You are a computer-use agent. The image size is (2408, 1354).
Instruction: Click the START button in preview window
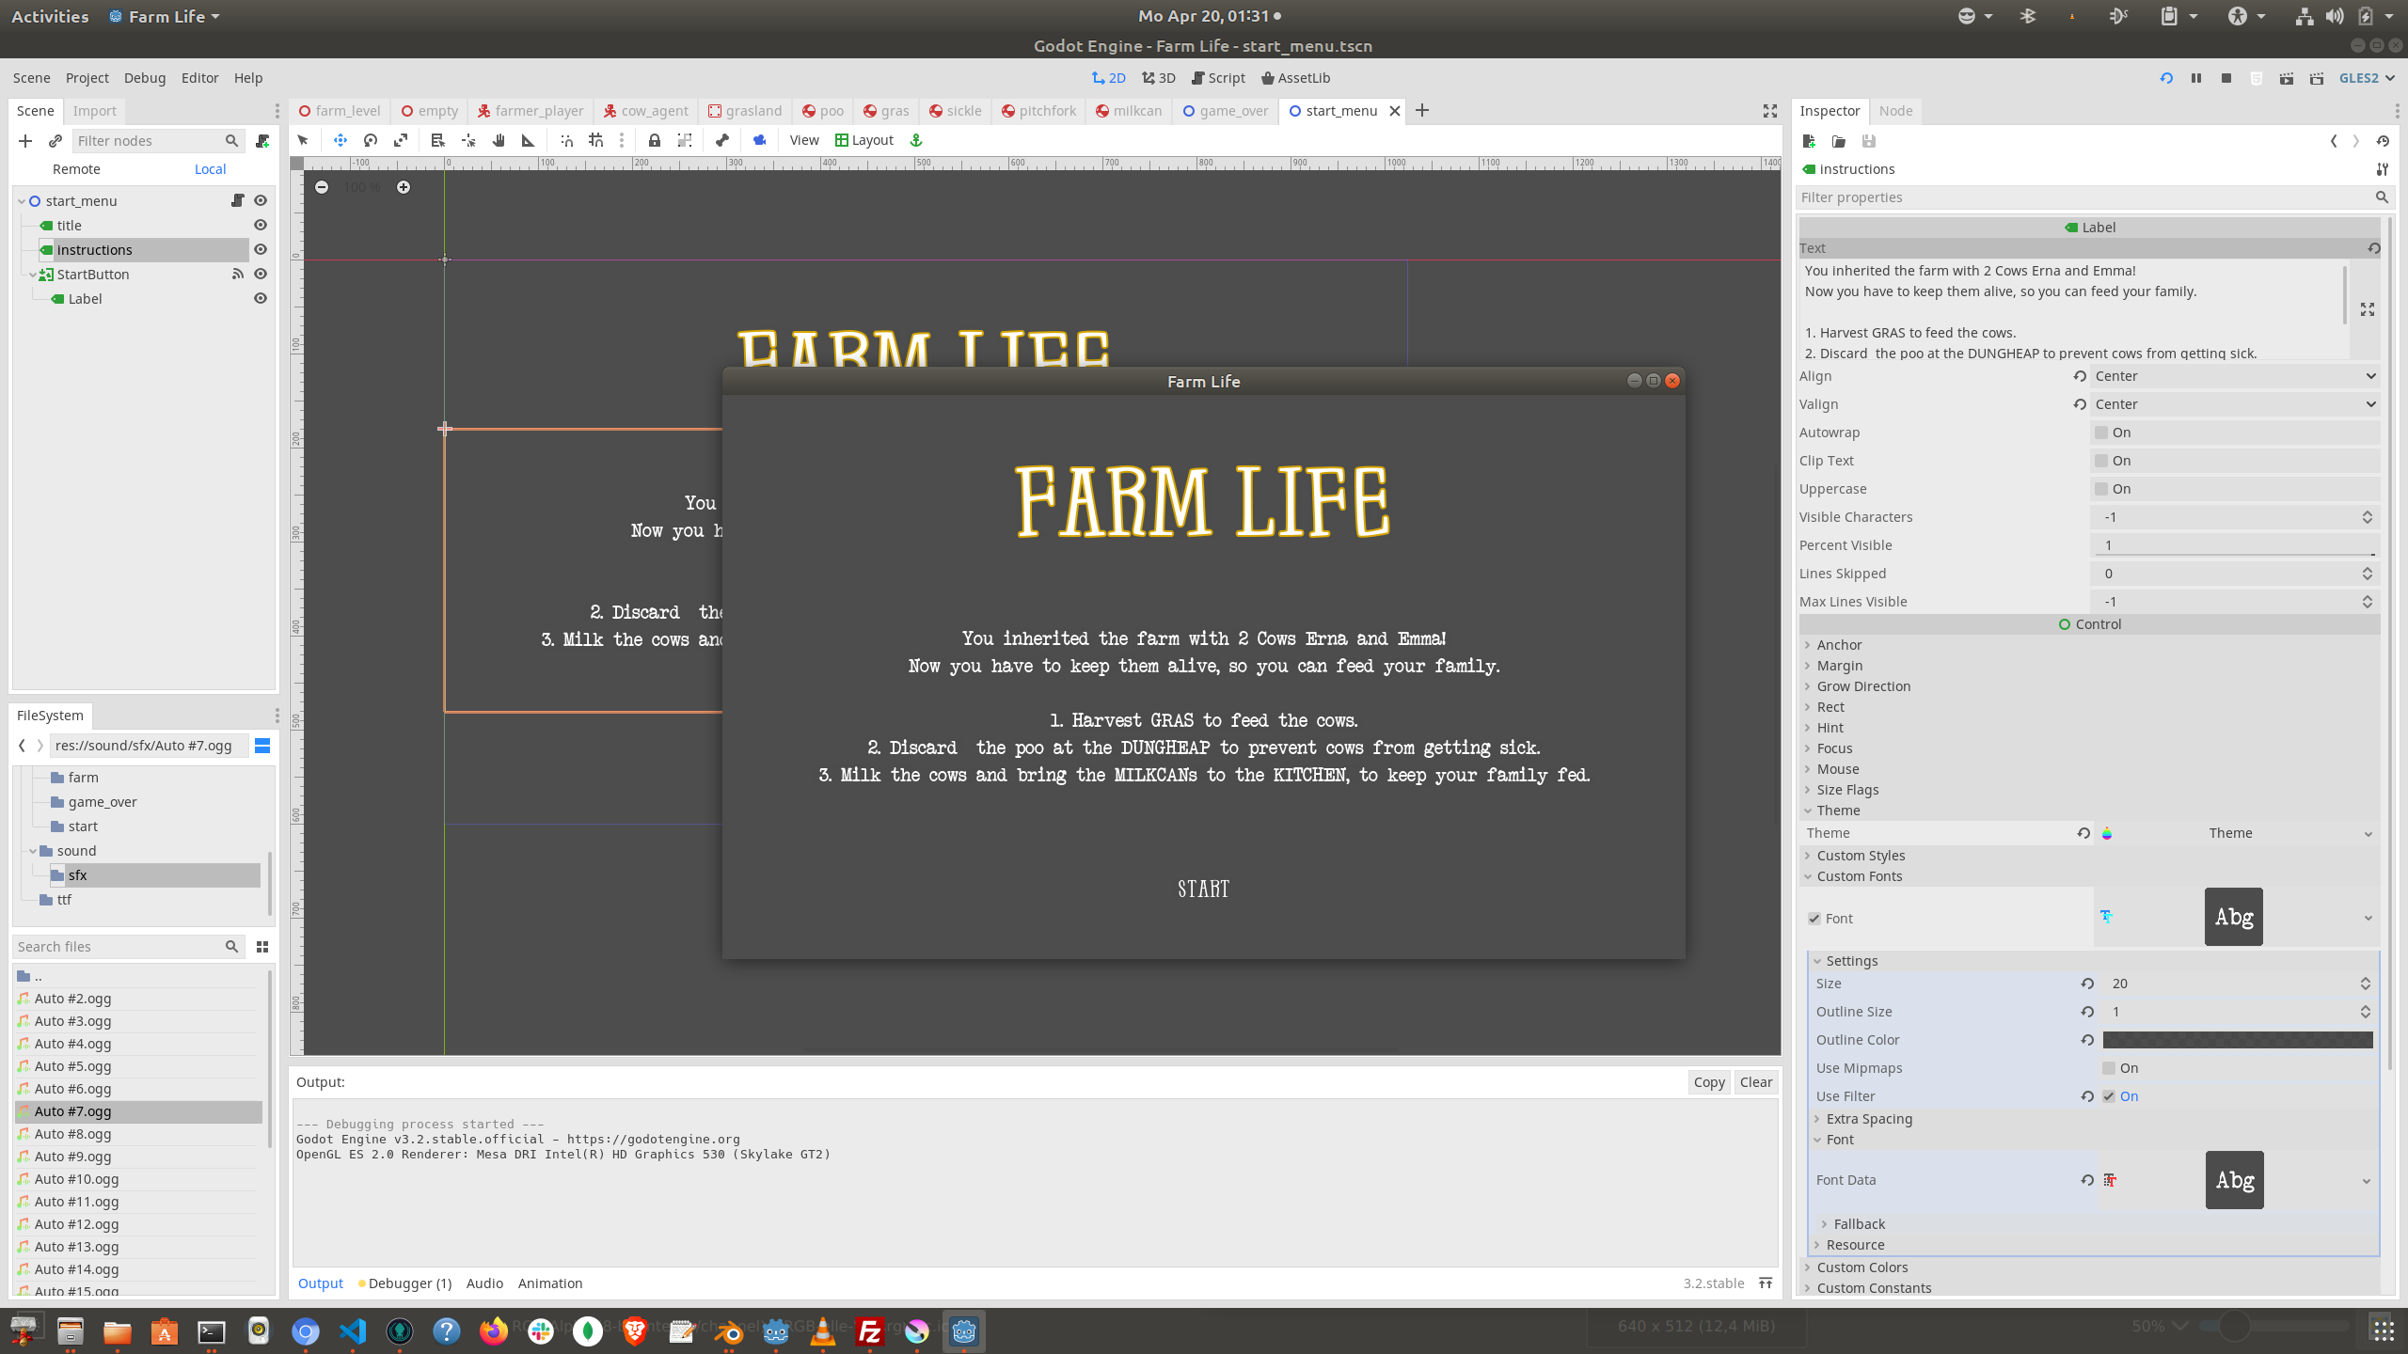coord(1202,888)
